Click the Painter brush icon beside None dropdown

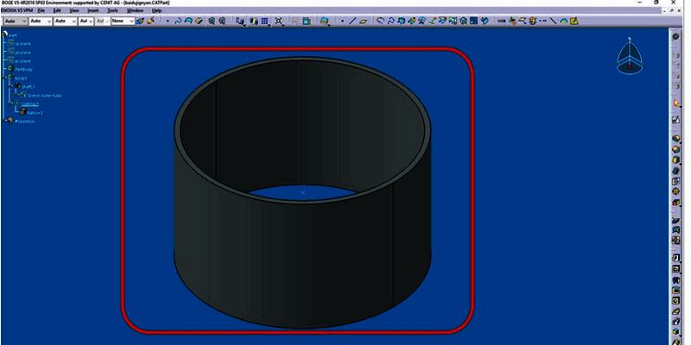coord(139,21)
